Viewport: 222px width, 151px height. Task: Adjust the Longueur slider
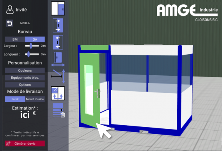coord(28,54)
